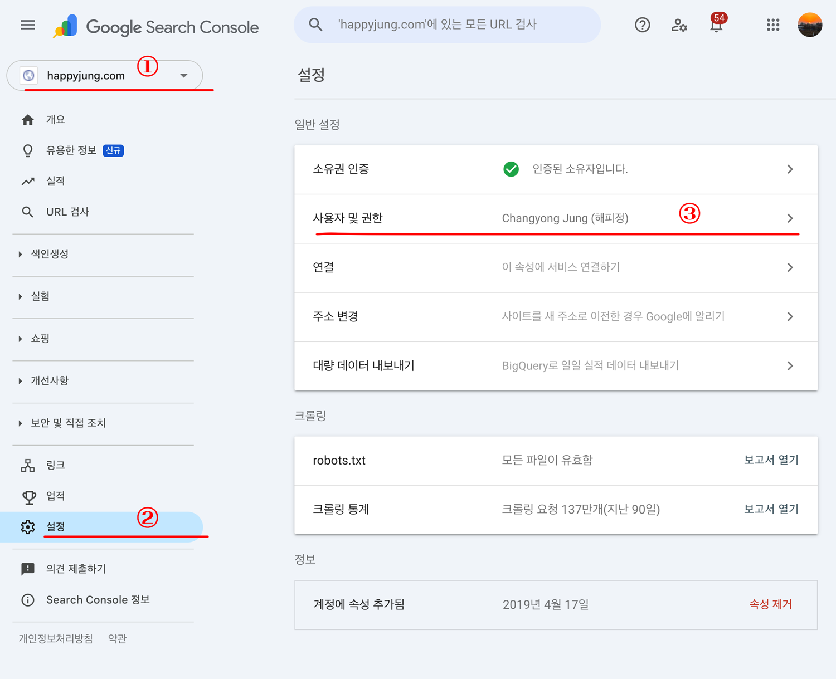Viewport: 836px width, 679px height.
Task: Expand the 보안 및 직접 조치 section
Action: click(x=68, y=423)
